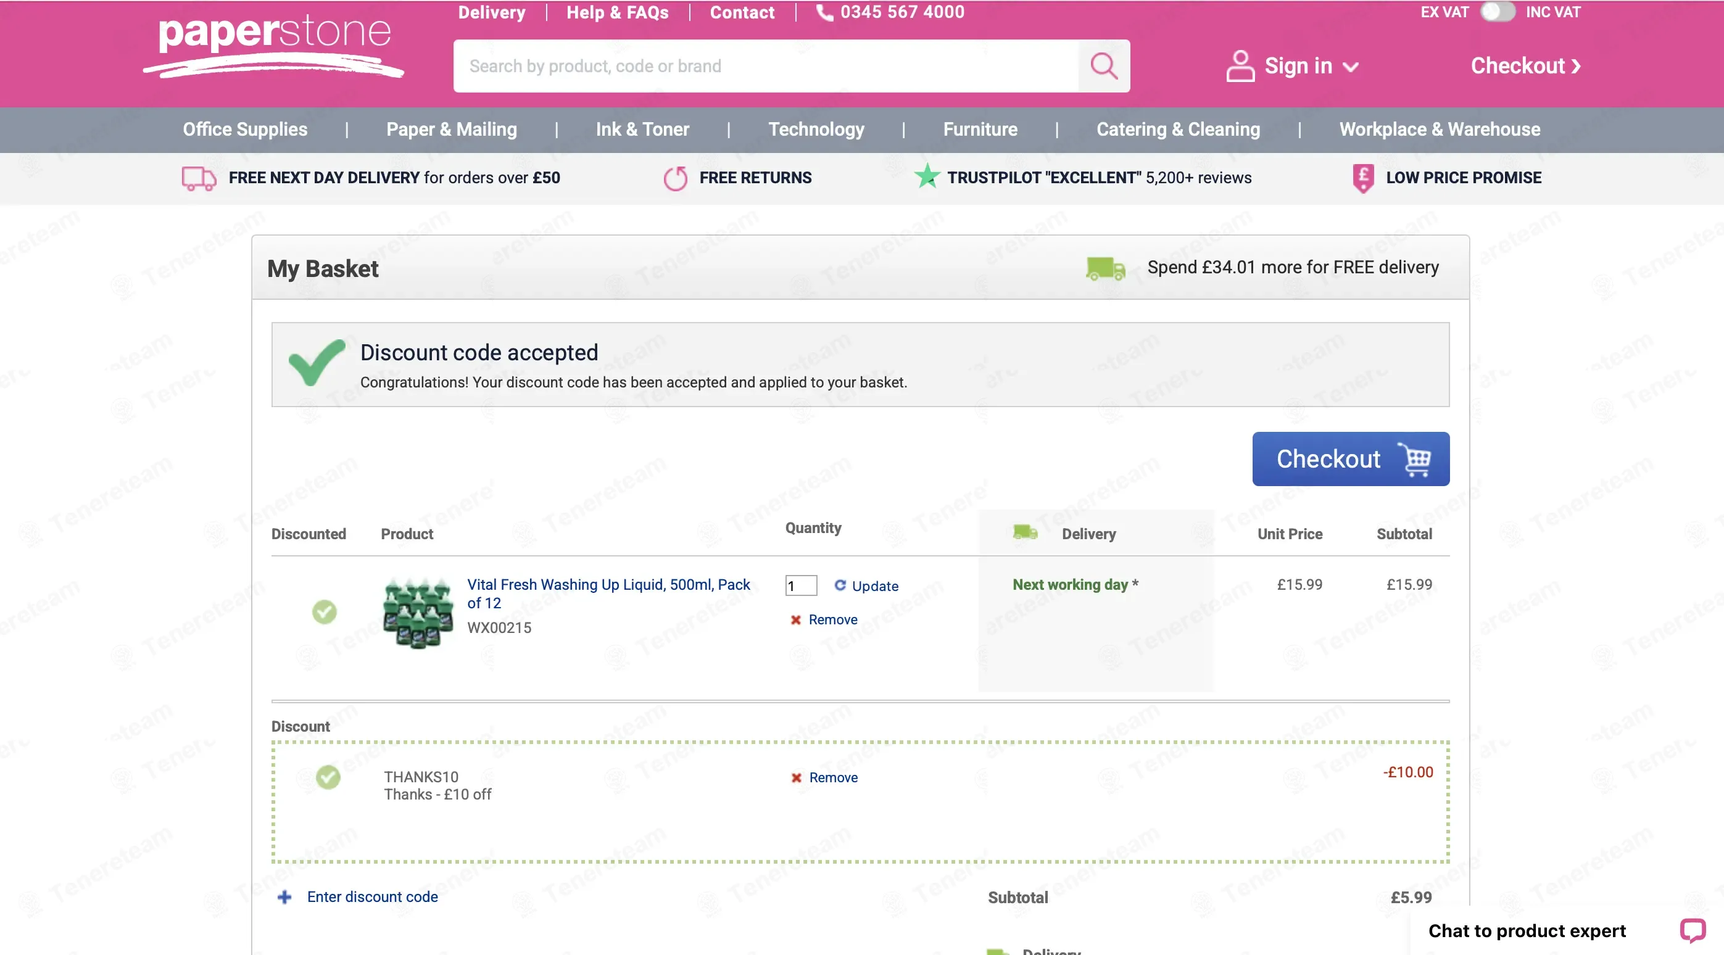Screen dimensions: 1724x955
Task: Click the Chat to product expert button
Action: click(1567, 930)
